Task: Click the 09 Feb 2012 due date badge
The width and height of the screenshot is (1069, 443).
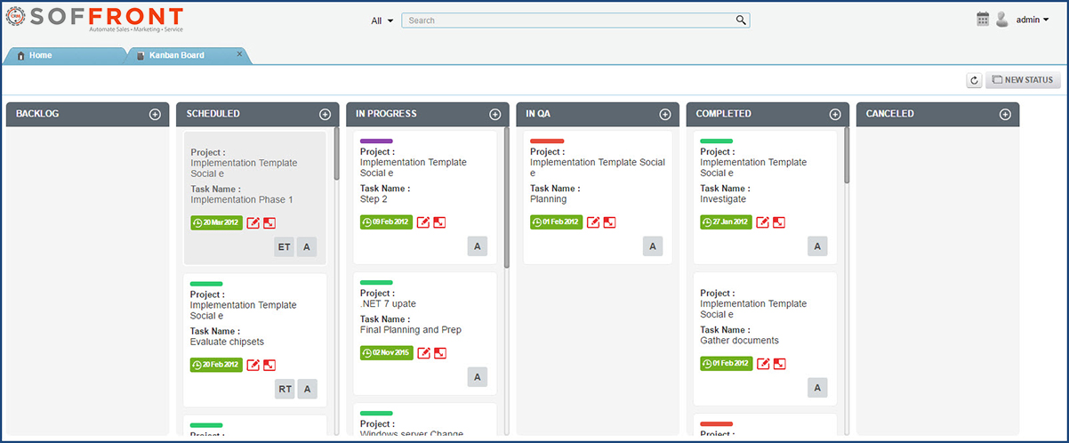Action: point(386,221)
